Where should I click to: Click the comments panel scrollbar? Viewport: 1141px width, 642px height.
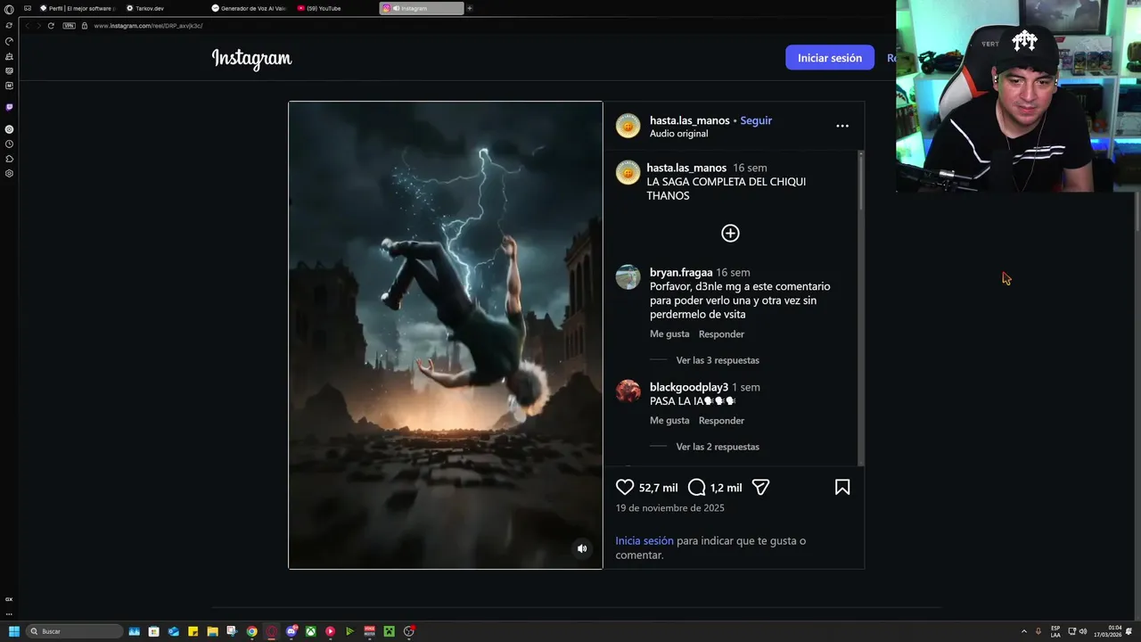(861, 180)
